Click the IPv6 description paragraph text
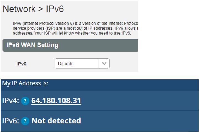Image resolution: width=199 pixels, height=132 pixels. (75, 28)
